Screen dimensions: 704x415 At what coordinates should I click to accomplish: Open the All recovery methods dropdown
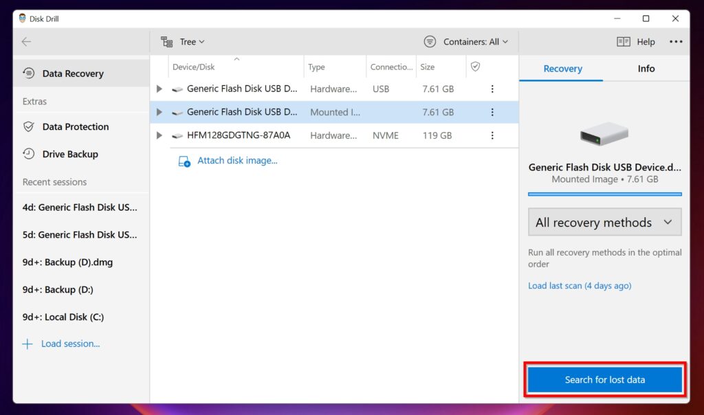coord(604,222)
